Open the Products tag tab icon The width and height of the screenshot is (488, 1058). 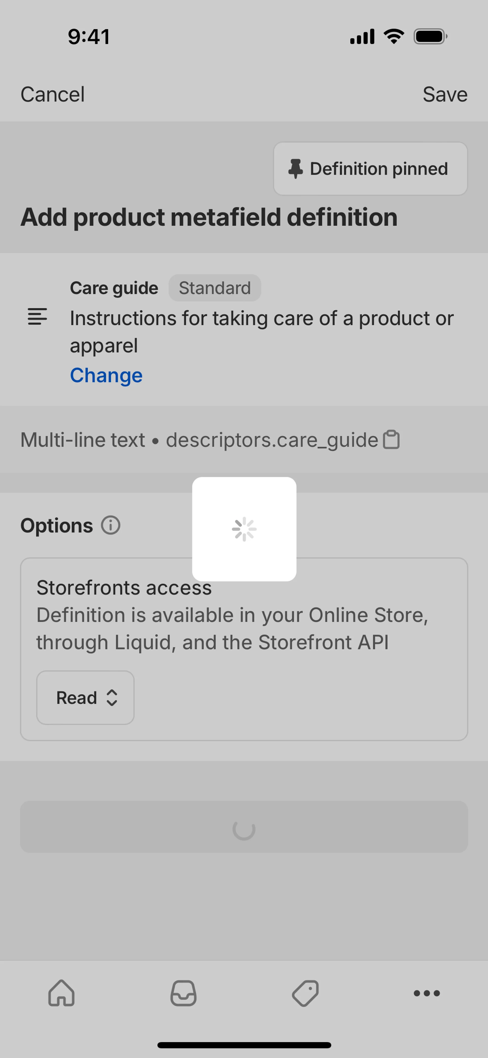pyautogui.click(x=305, y=993)
